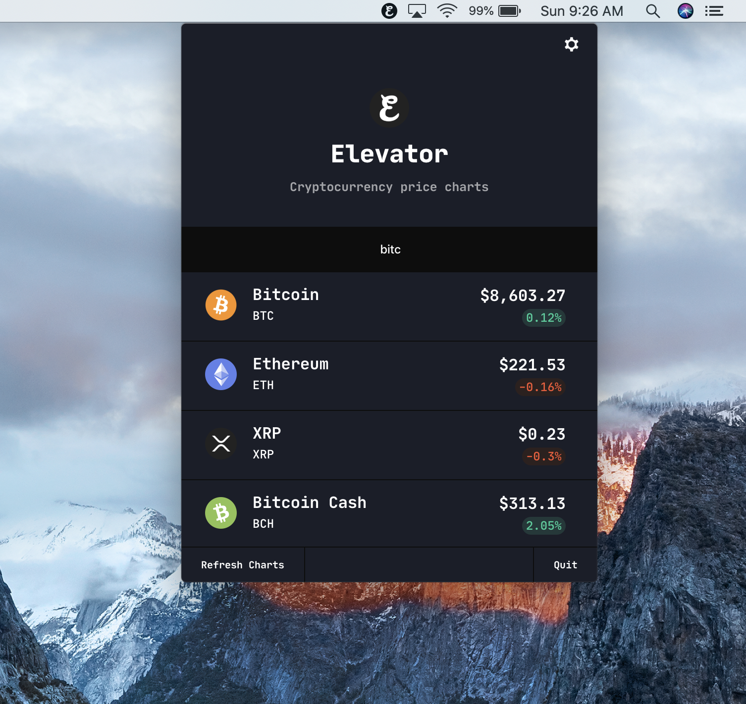Select the Bitcoin Cash name text
Image resolution: width=746 pixels, height=704 pixels.
(x=310, y=503)
